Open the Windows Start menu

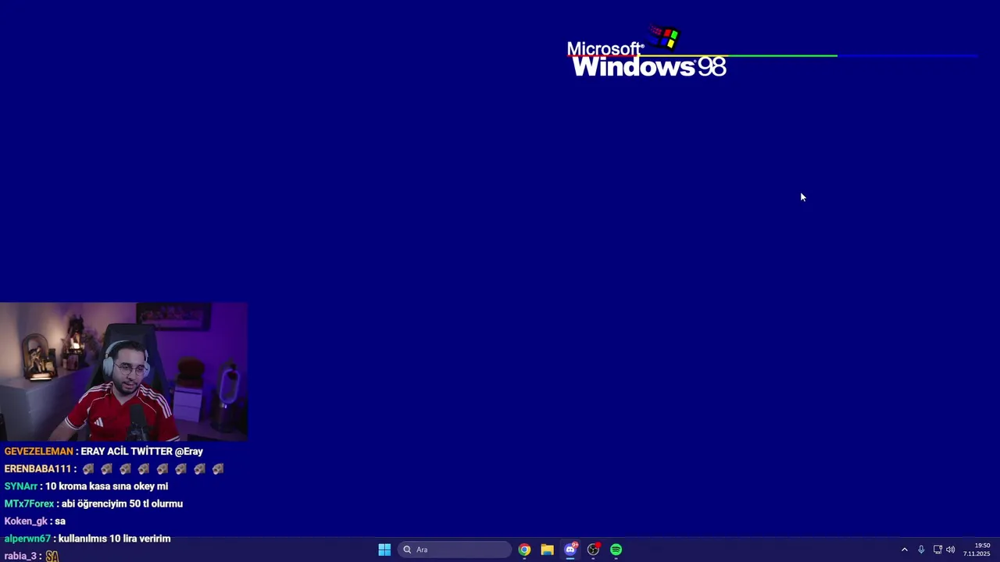[x=384, y=550]
